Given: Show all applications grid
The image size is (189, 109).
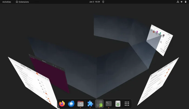Looking at the screenshot, I should point(127,104).
